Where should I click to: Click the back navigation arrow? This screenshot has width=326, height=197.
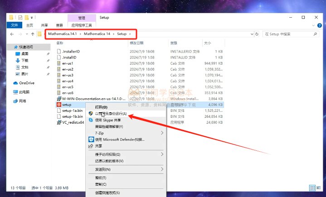[x=12, y=34]
